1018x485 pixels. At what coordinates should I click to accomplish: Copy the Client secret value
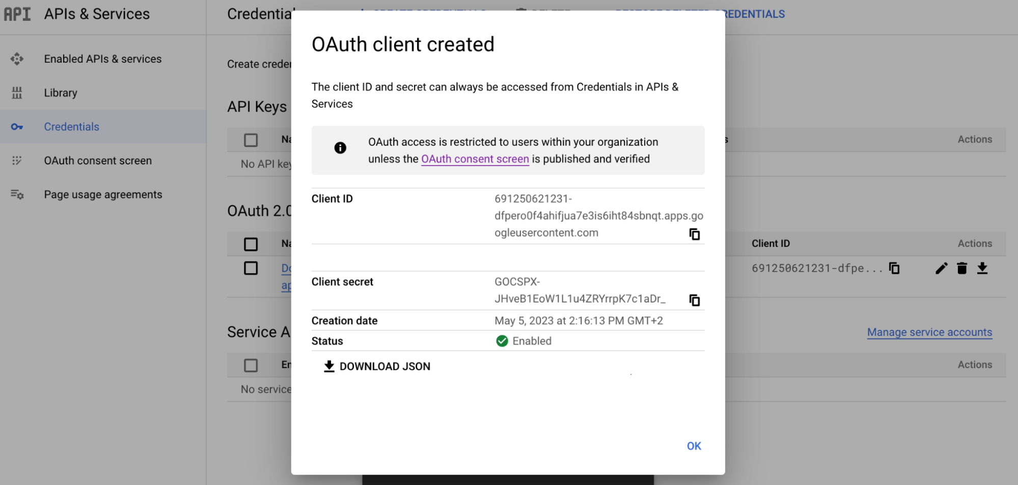694,300
